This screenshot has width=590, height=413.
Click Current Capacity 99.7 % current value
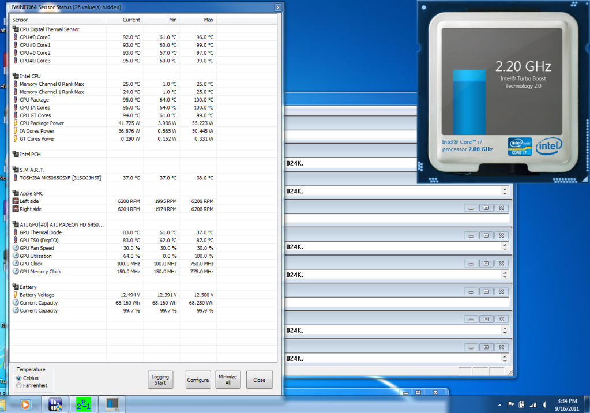(131, 310)
